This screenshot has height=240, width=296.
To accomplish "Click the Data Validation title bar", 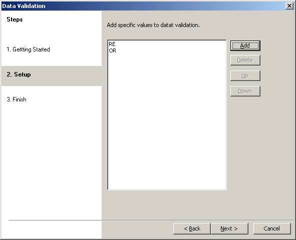I will coord(143,6).
